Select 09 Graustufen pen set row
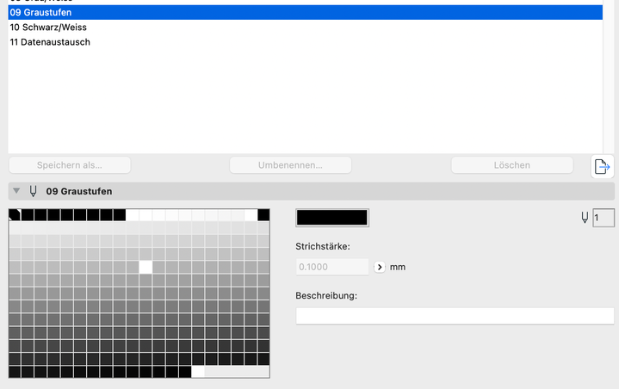 click(x=305, y=12)
